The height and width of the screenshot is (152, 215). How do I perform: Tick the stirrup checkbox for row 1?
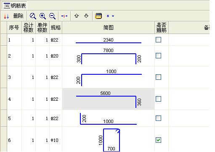click(x=158, y=40)
